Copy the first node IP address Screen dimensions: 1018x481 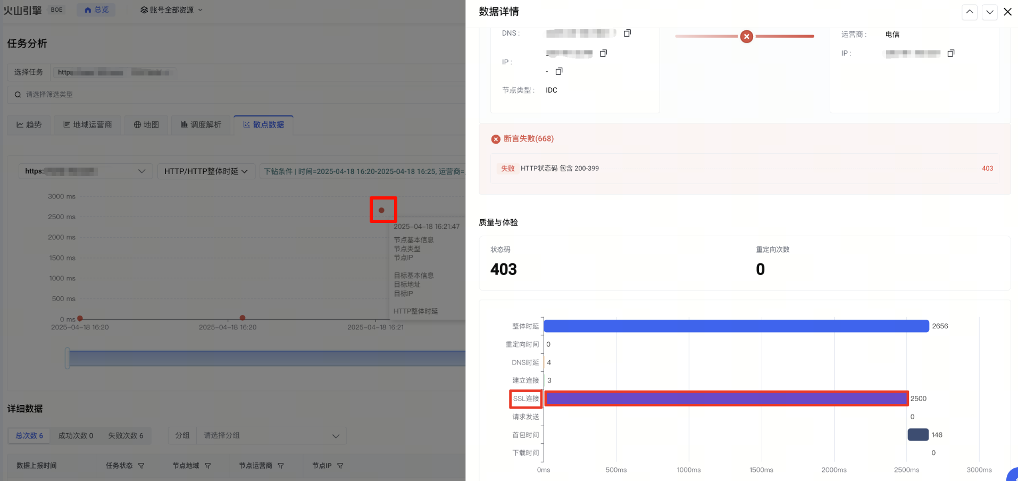(603, 53)
